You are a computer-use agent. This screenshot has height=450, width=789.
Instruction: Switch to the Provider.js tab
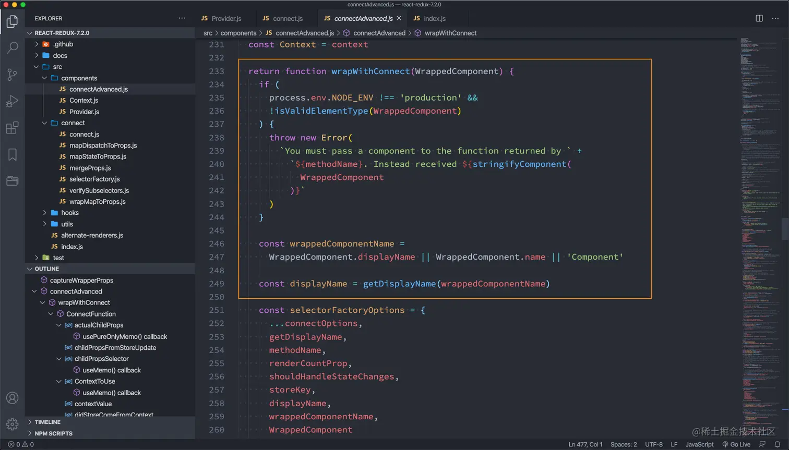[226, 18]
